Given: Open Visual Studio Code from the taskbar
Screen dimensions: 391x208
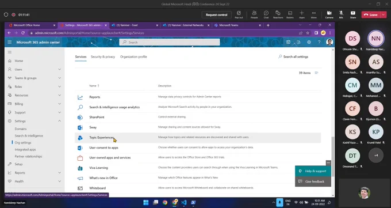Looking at the screenshot, I should pos(184,202).
